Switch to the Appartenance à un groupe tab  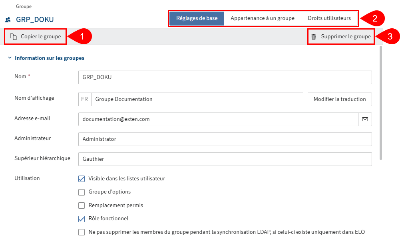coord(263,18)
